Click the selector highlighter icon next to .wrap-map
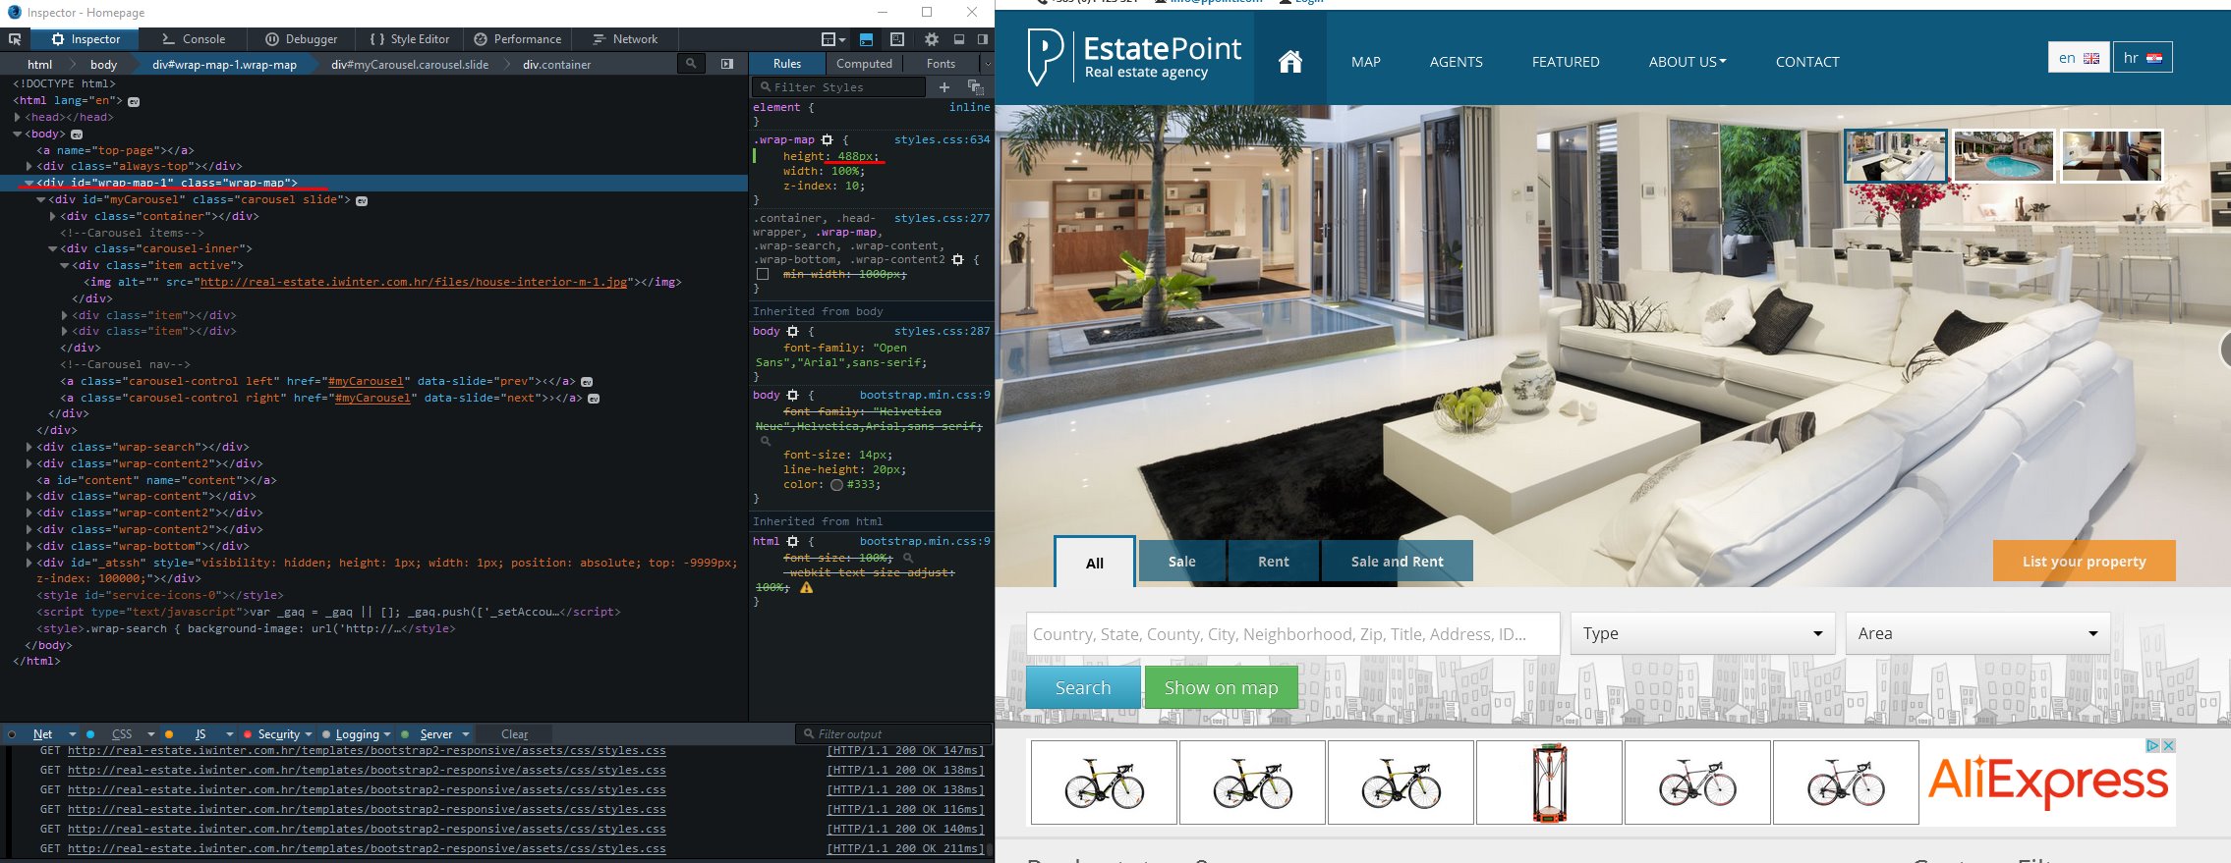Image resolution: width=2231 pixels, height=863 pixels. (x=827, y=140)
